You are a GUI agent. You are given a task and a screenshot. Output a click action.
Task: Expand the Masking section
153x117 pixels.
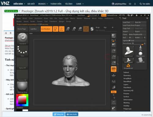click(x=126, y=103)
